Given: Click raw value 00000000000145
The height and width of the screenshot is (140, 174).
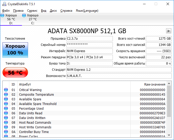Looking at the screenshot, I should pyautogui.click(x=153, y=95).
